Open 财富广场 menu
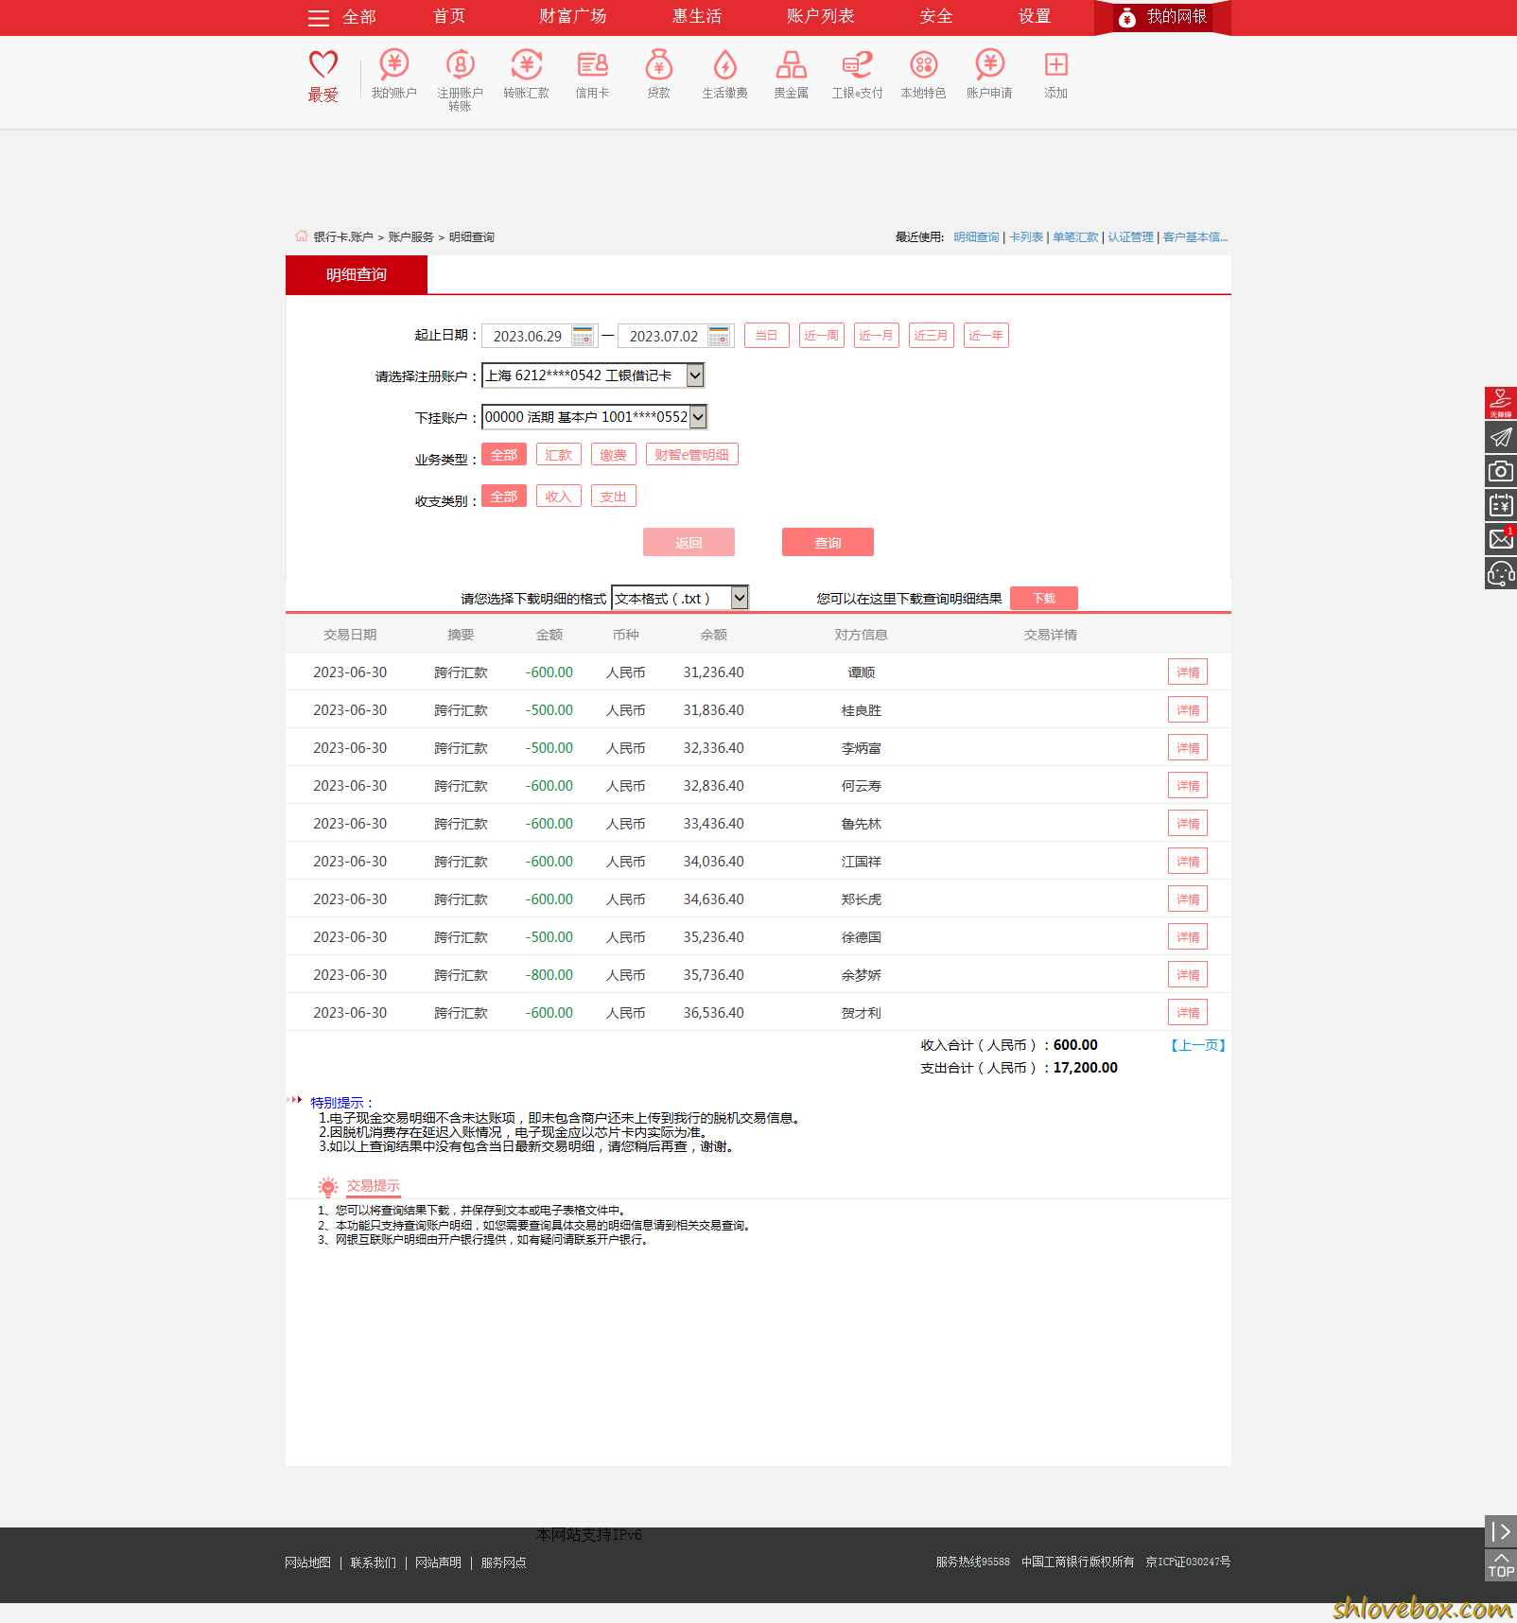Screen dimensions: 1517x1623 pyautogui.click(x=573, y=17)
